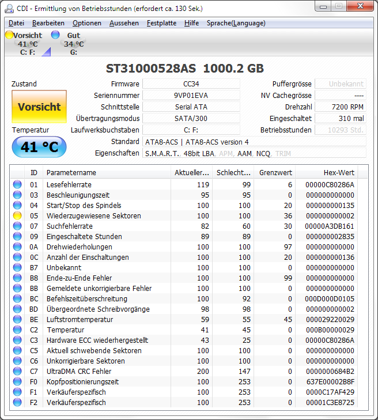Click the Eingeschaltet value 310 mal

point(340,118)
